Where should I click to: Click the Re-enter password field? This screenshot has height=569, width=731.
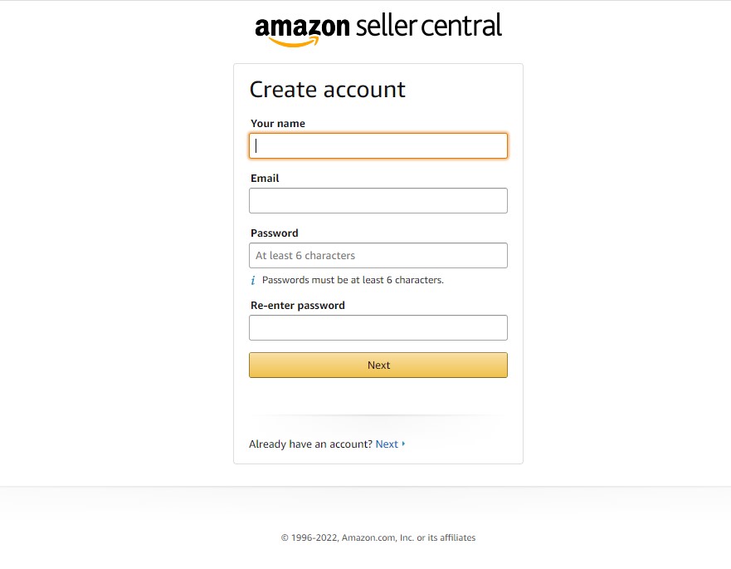378,327
